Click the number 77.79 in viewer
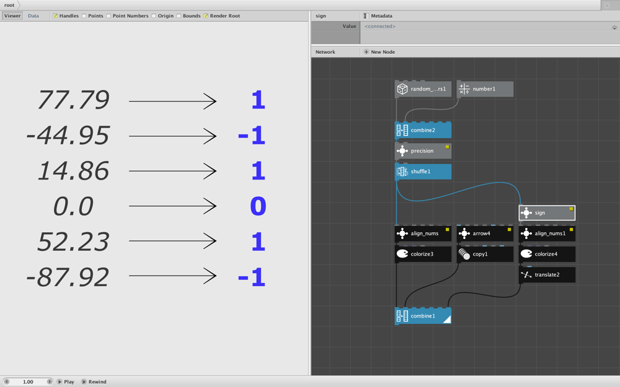Screen dimensions: 620x387 73,100
